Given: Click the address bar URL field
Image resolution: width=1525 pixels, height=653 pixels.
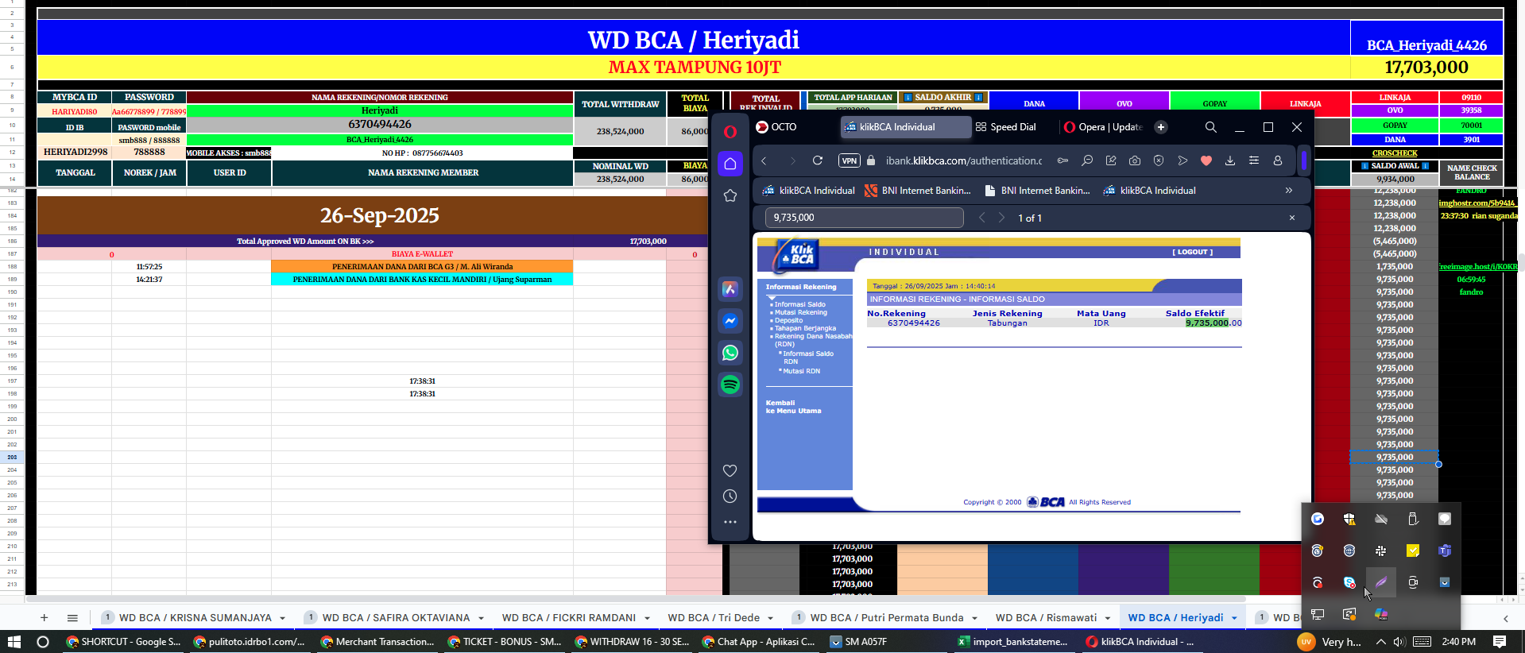Looking at the screenshot, I should pos(963,160).
